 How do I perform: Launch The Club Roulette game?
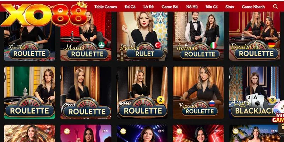29,36
